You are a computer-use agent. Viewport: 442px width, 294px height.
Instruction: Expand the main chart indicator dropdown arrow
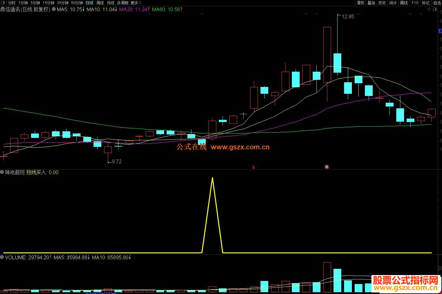click(x=54, y=9)
